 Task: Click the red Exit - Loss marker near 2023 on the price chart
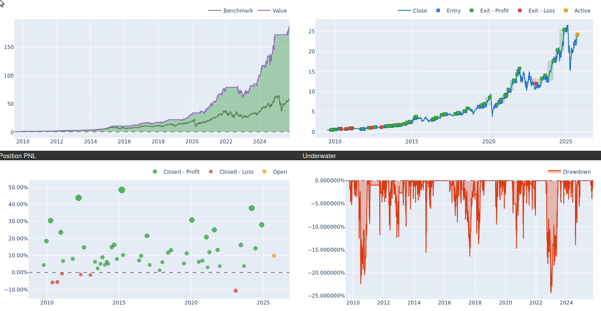[x=536, y=84]
